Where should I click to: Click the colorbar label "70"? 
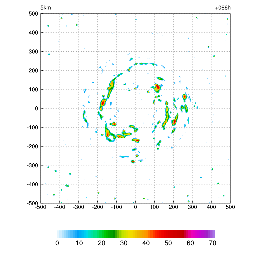[x=213, y=243]
